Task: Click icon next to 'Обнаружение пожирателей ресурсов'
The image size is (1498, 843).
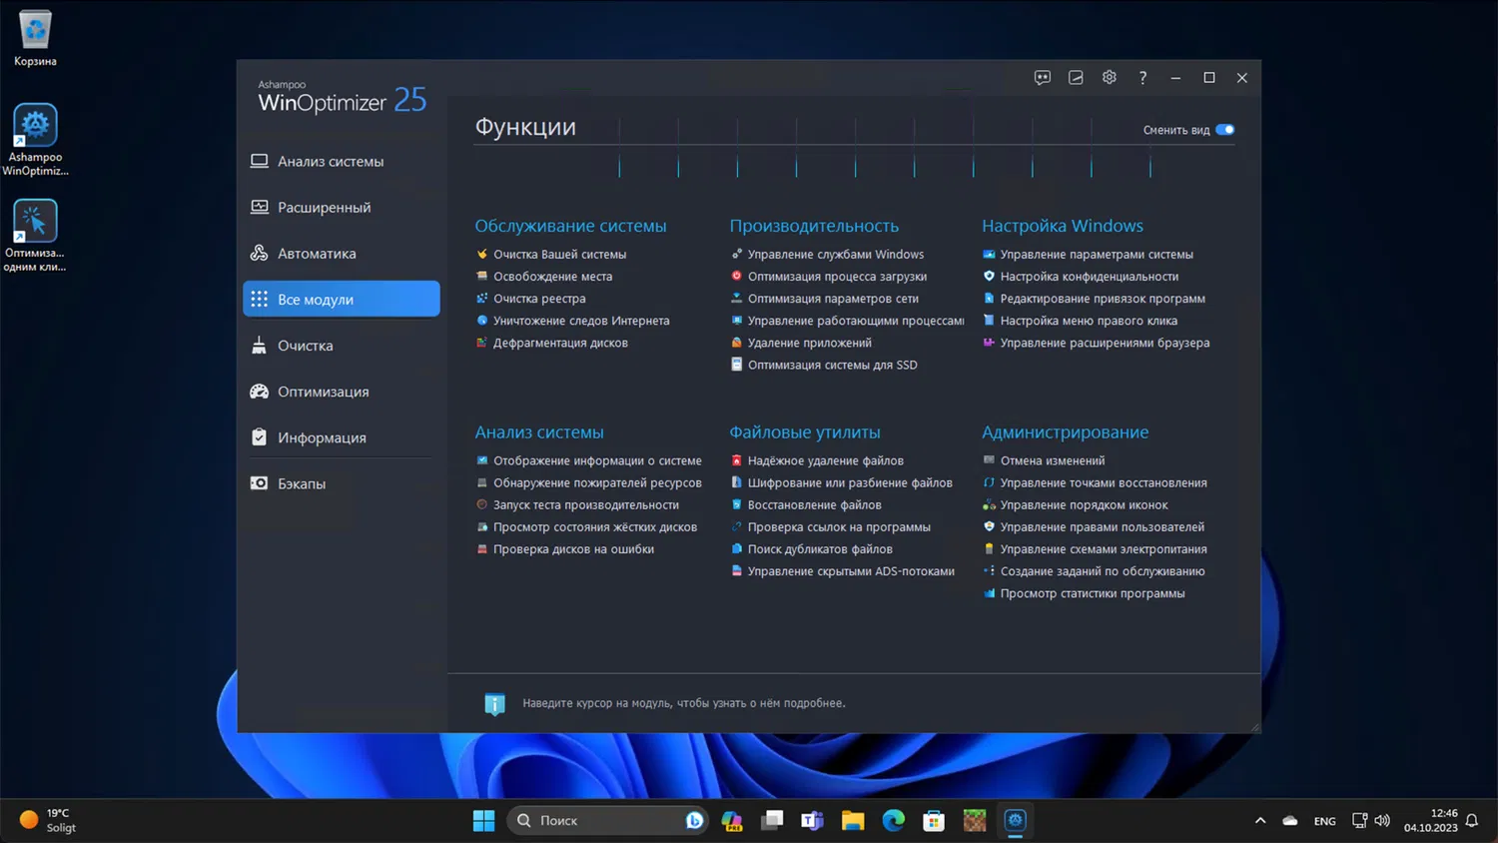Action: coord(482,482)
